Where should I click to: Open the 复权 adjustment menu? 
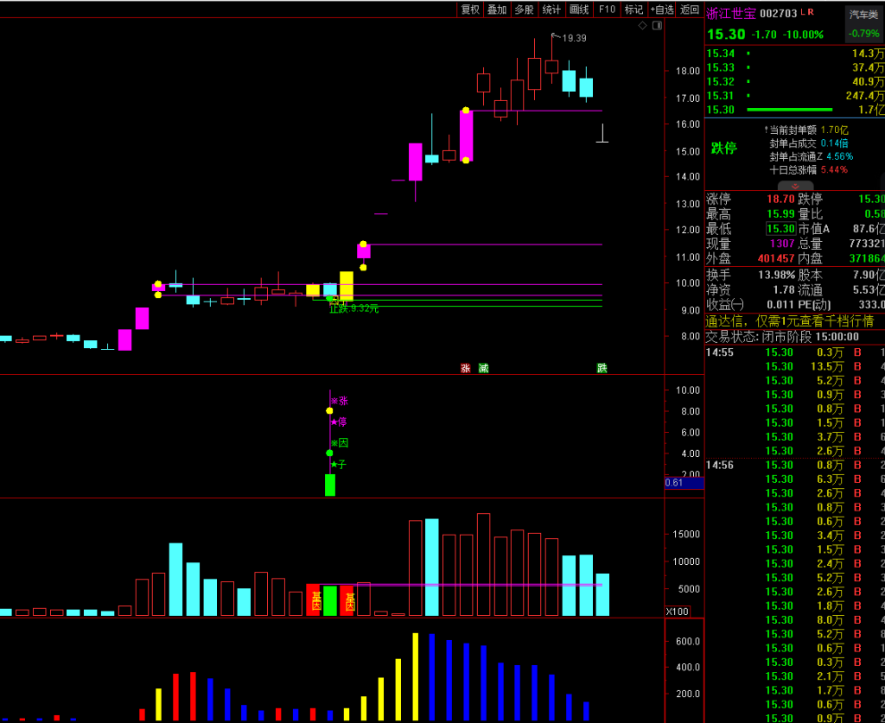pyautogui.click(x=470, y=10)
